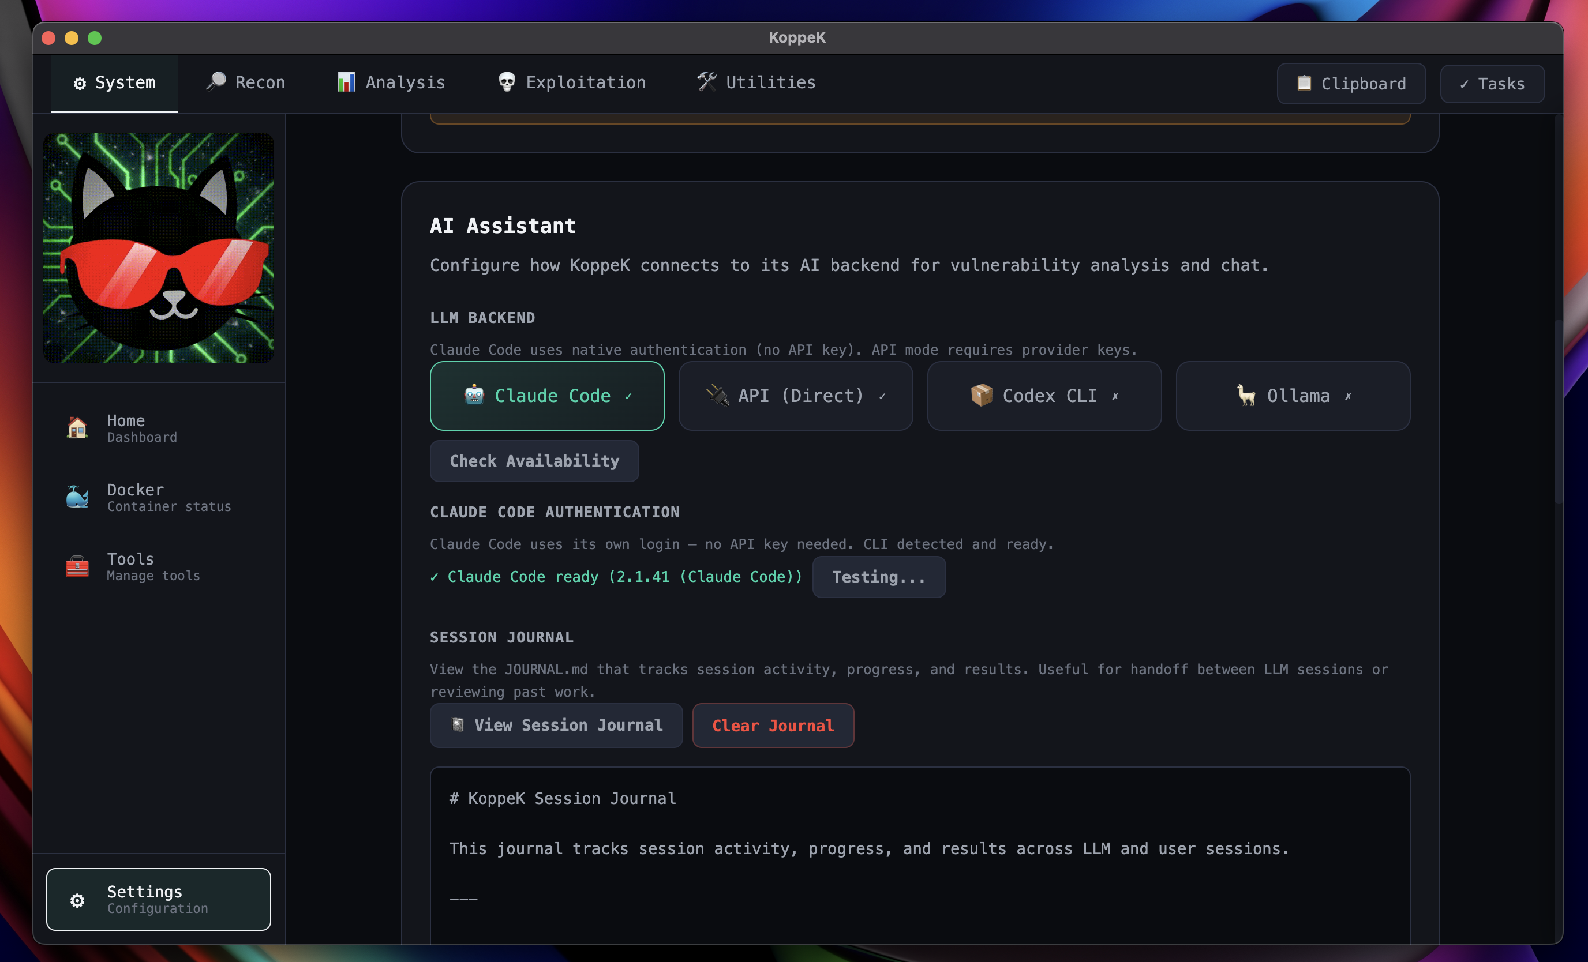Switch to the System tab
Image resolution: width=1588 pixels, height=962 pixels.
[x=115, y=82]
